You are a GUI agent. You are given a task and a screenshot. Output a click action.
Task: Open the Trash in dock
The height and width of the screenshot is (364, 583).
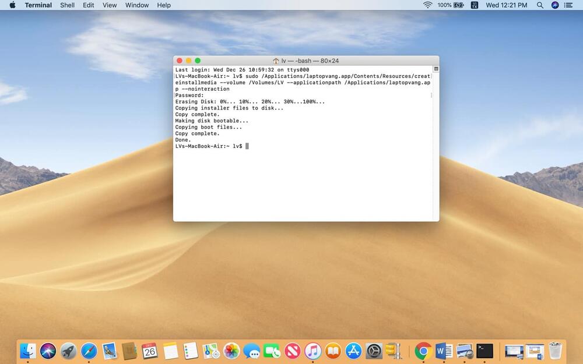click(556, 351)
